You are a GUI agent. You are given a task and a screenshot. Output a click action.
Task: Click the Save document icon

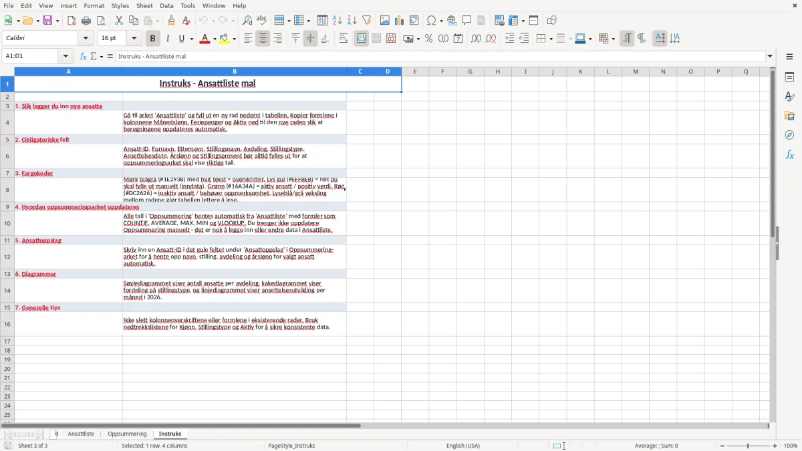(x=47, y=21)
